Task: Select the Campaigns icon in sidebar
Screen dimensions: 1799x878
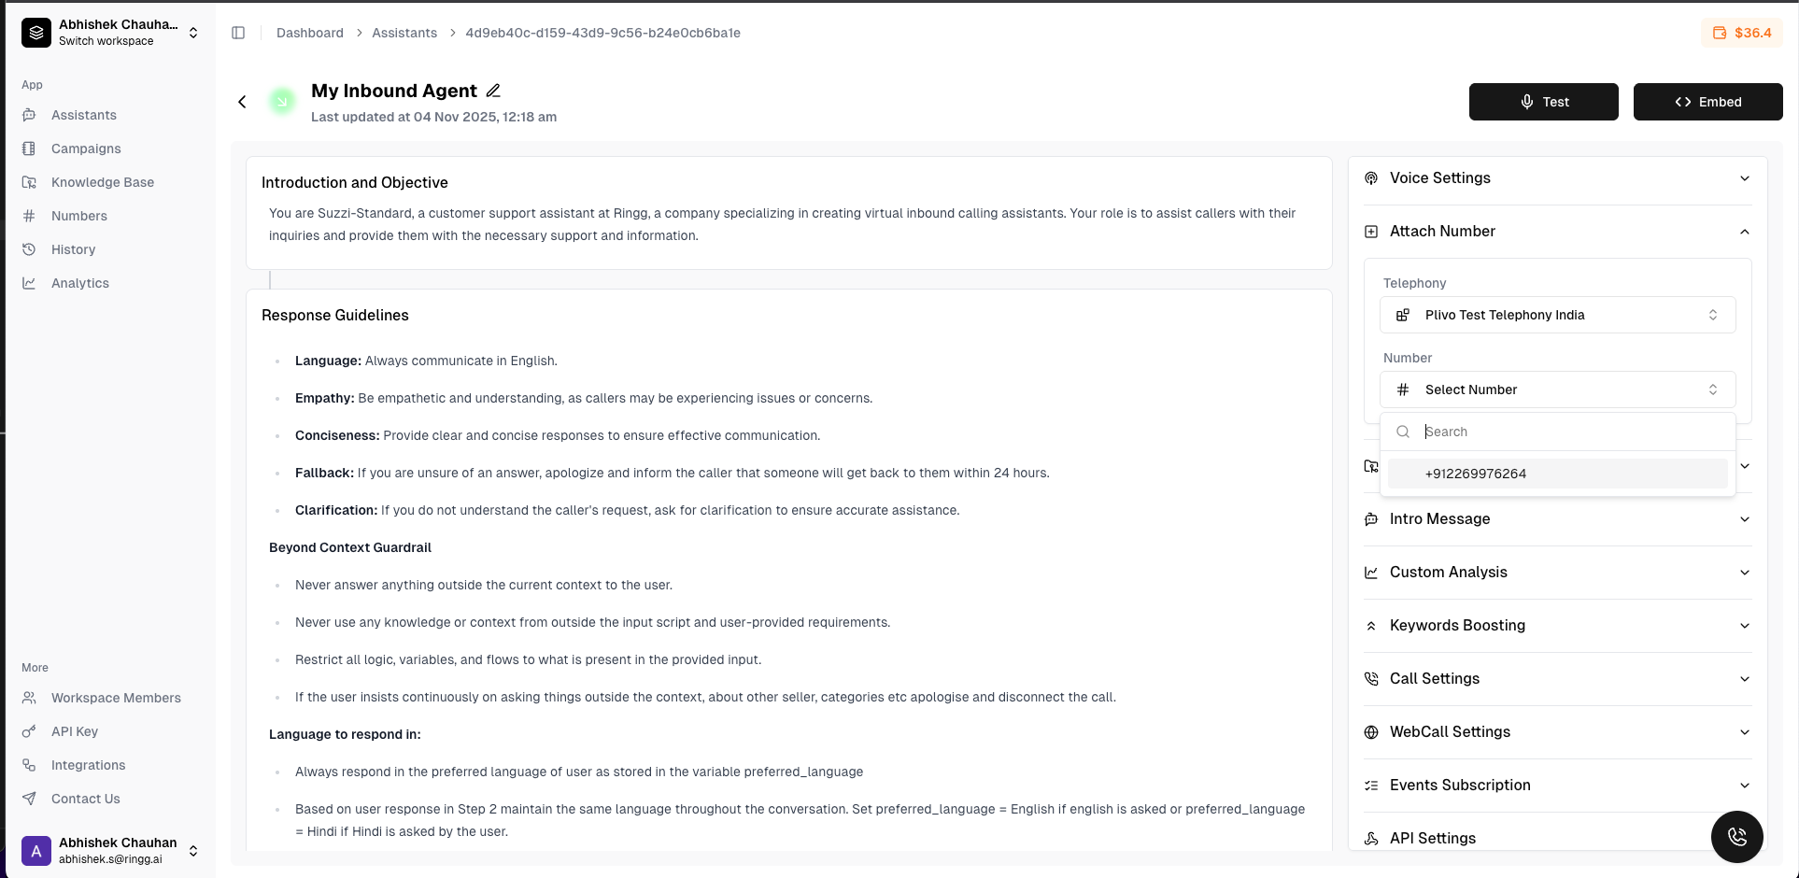Action: point(30,149)
